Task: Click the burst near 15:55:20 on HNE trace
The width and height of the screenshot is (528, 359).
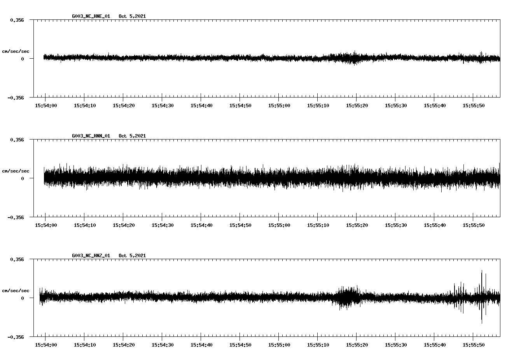Action: coord(354,58)
